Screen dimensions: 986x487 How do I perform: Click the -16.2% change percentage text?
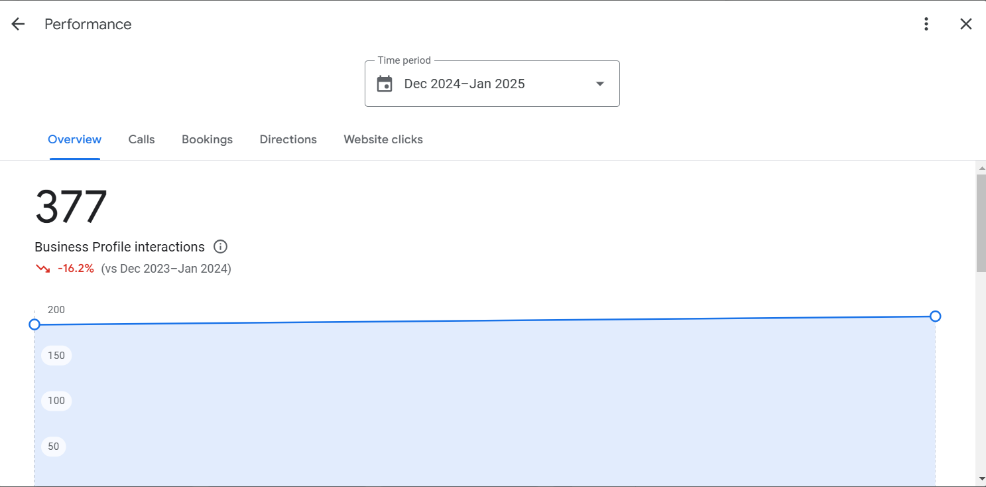coord(76,269)
